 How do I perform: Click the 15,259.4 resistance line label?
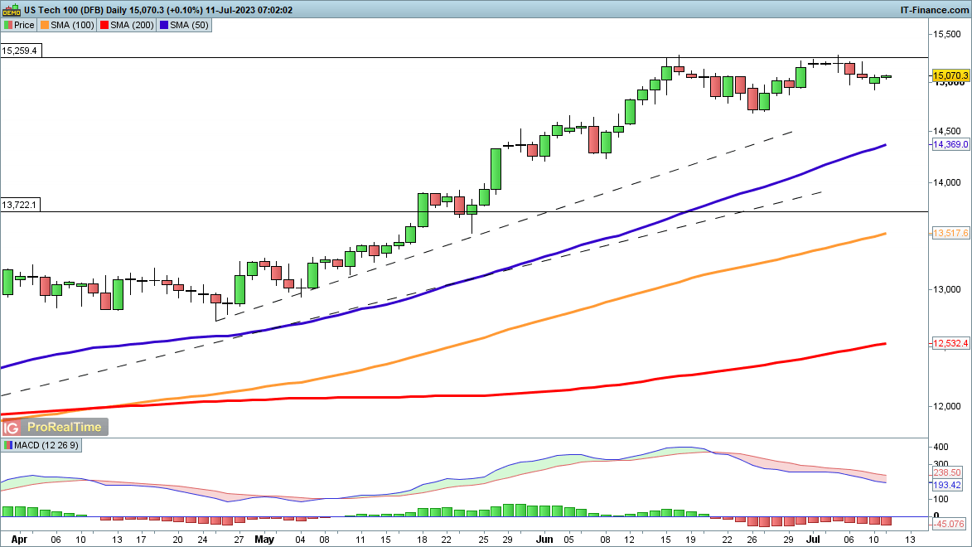(21, 51)
